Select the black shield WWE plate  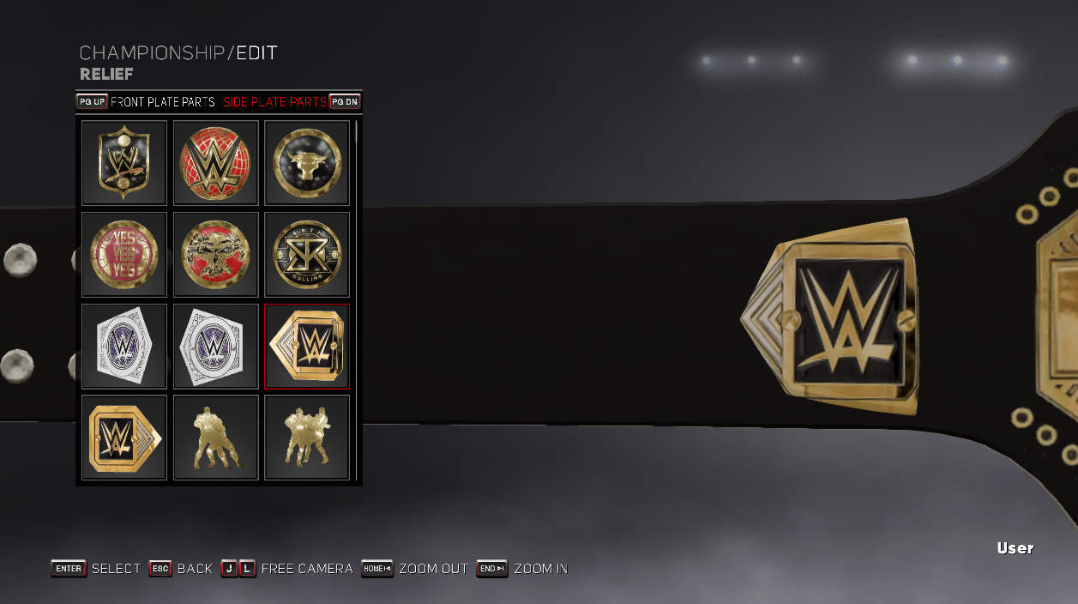[124, 163]
